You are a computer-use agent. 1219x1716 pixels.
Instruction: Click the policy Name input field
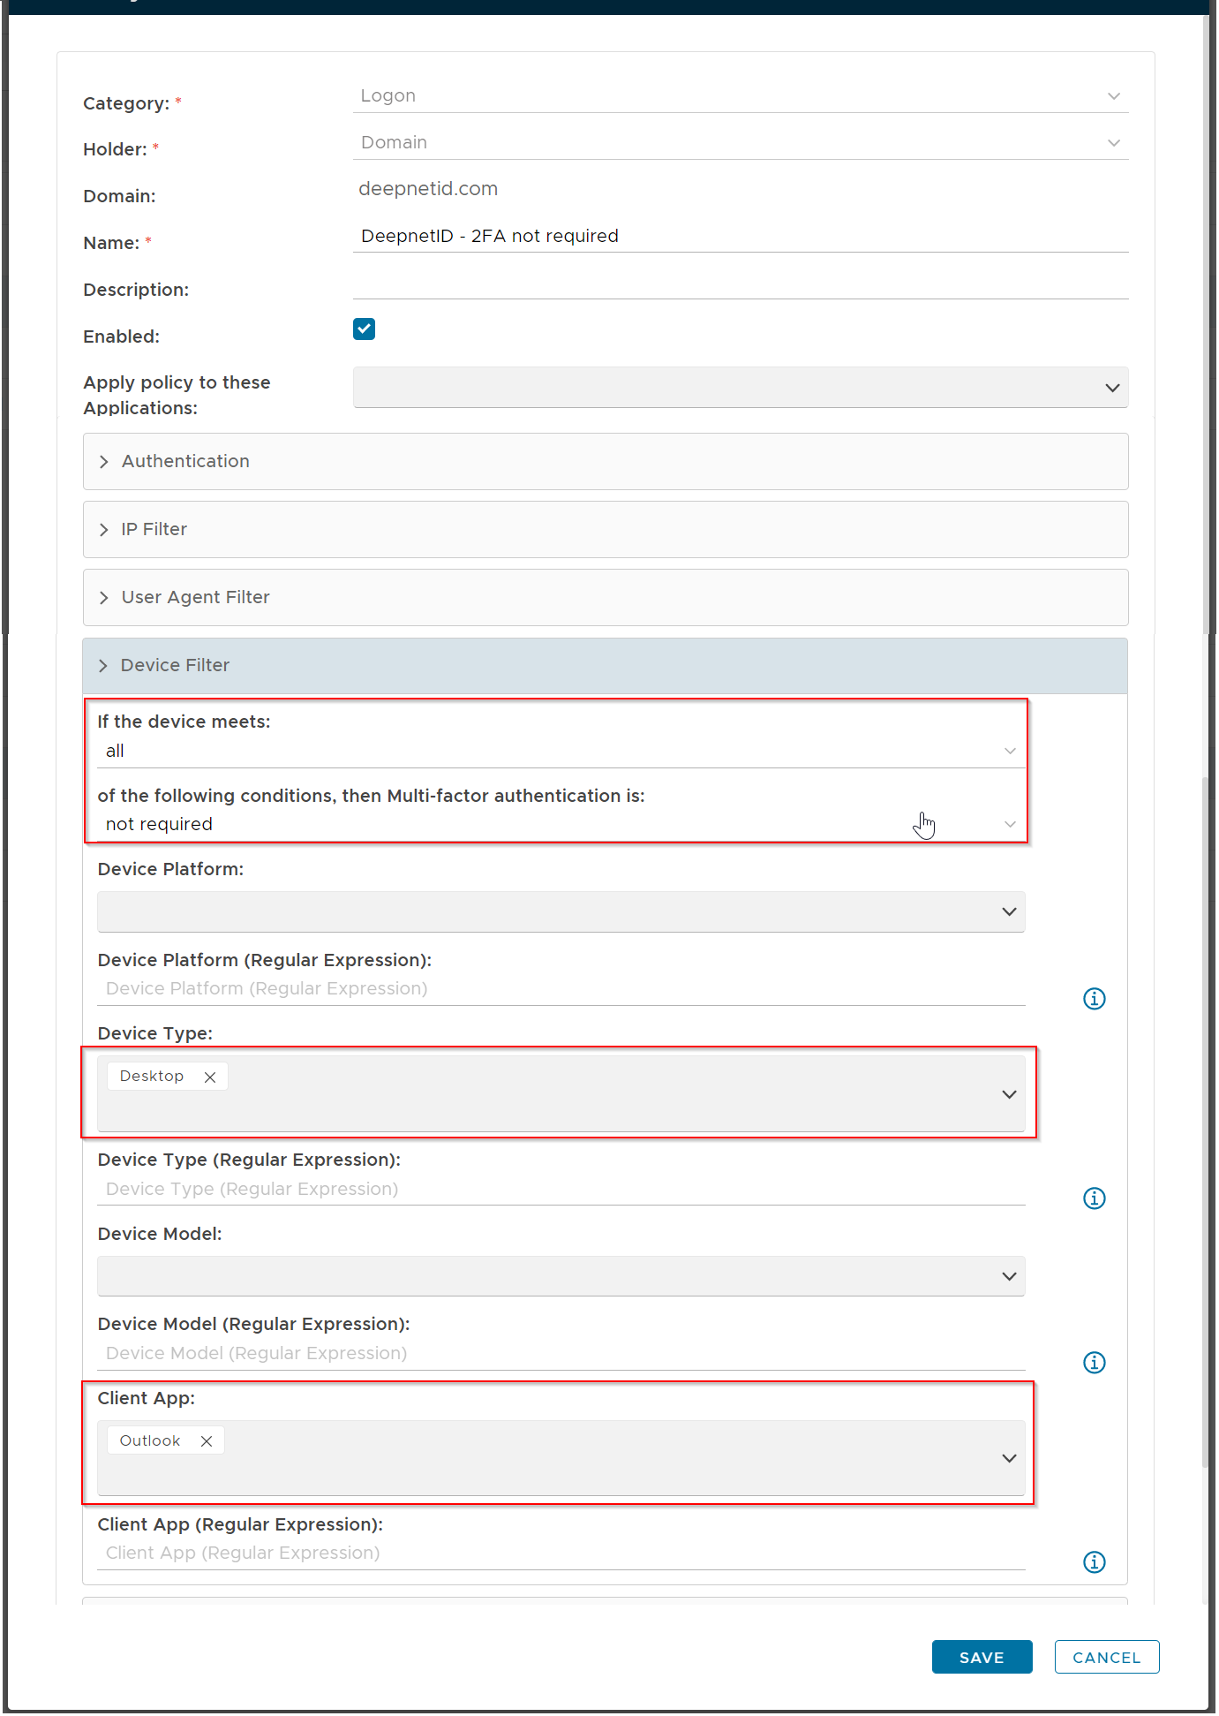(x=740, y=237)
